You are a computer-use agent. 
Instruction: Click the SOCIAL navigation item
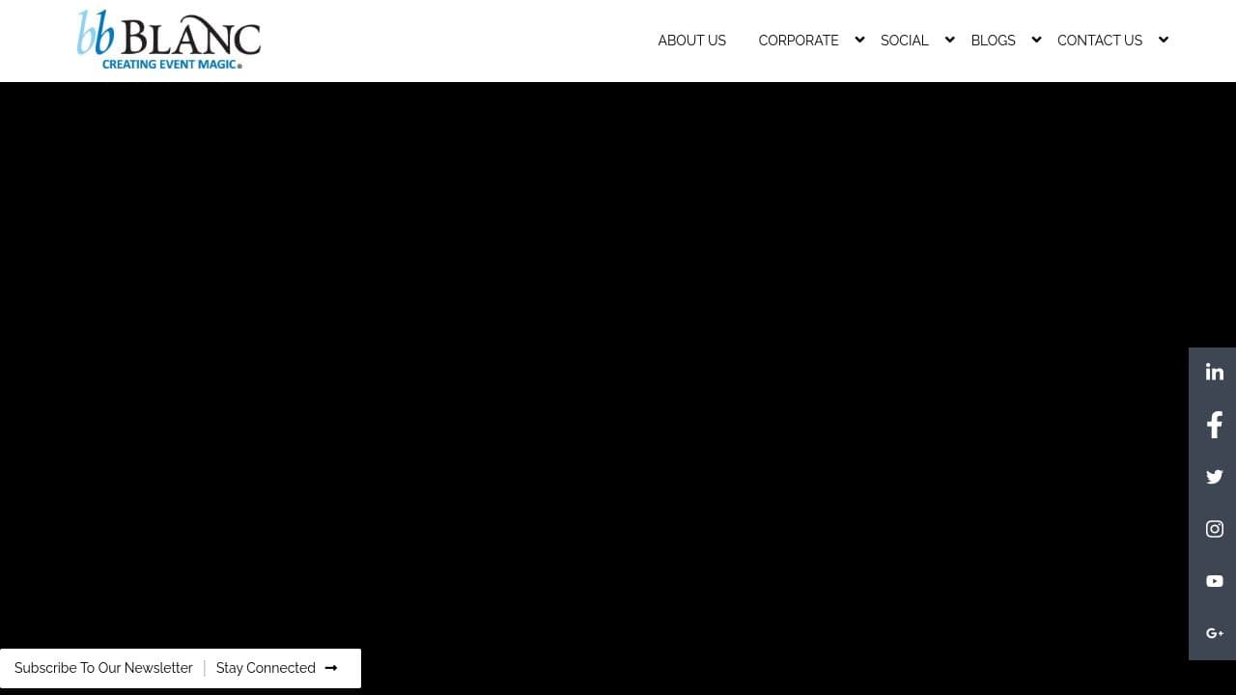[x=904, y=41]
